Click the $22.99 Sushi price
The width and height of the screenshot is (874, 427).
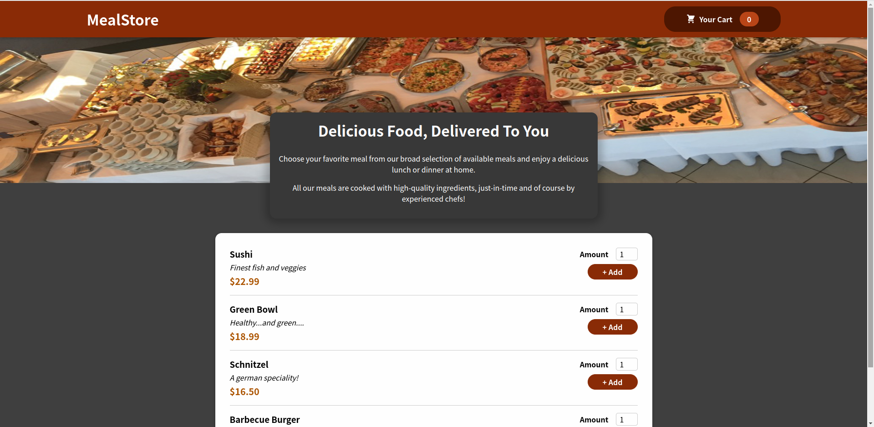coord(244,282)
